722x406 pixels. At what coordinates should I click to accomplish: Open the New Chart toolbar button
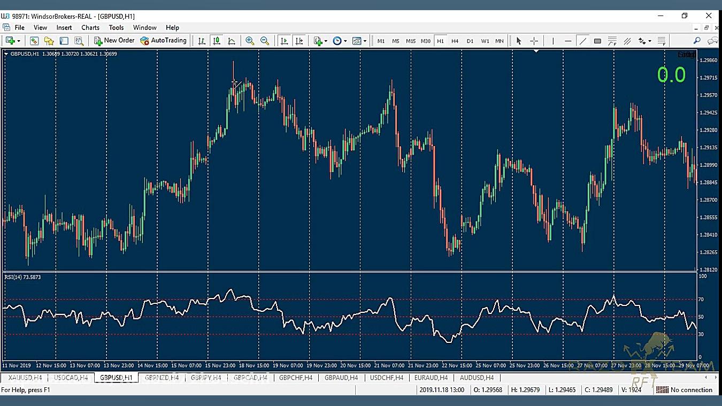click(10, 41)
